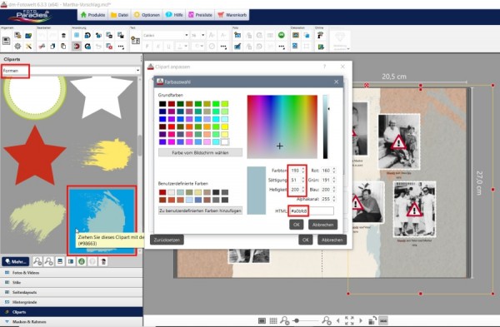Click the green smiley icon in Foto group
The height and width of the screenshot is (327, 500).
282,35
